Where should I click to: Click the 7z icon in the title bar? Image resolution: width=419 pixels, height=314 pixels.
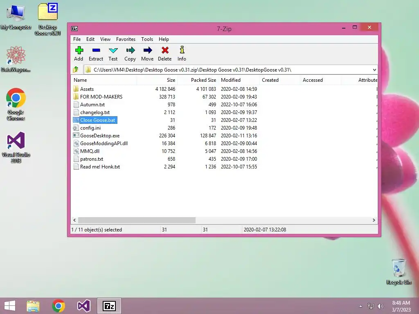tap(74, 29)
